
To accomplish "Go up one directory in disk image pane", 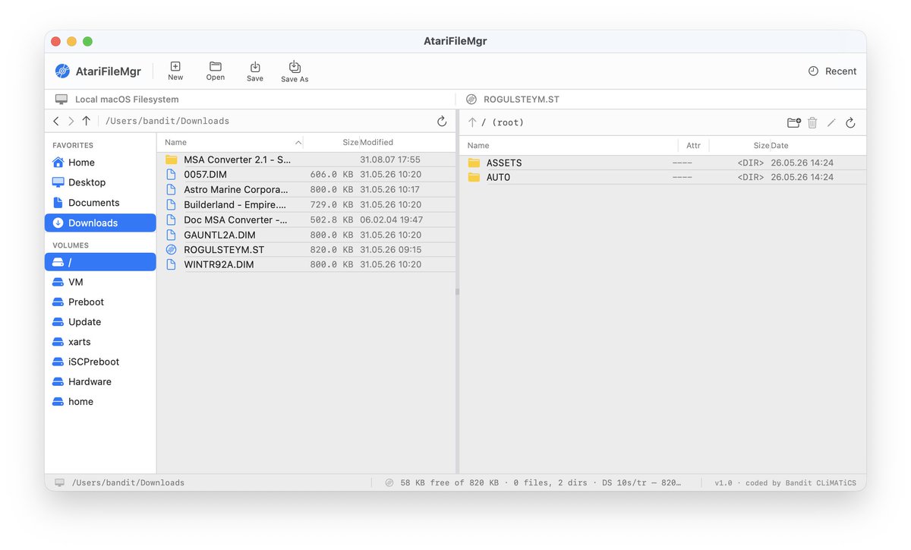I will [x=472, y=122].
